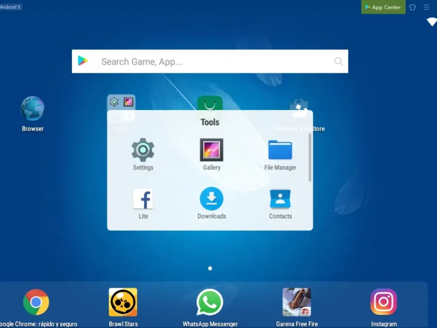Click the magnifier search icon

[338, 61]
